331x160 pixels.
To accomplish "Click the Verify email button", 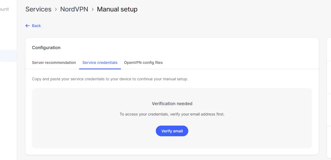I will [x=172, y=131].
